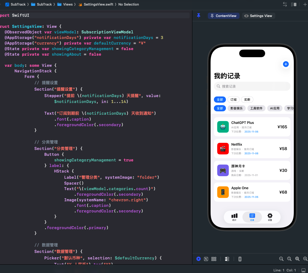
Task: Open canvas device settings toggles icon
Action: pos(227,259)
